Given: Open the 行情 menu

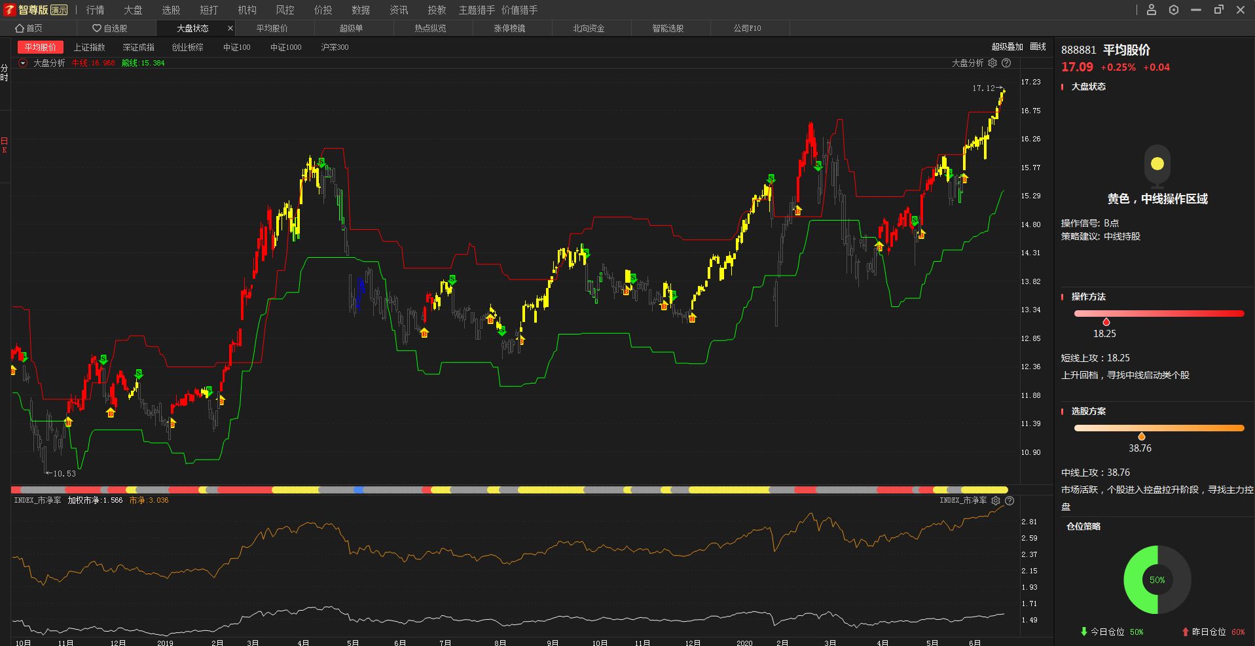Looking at the screenshot, I should click(x=96, y=10).
